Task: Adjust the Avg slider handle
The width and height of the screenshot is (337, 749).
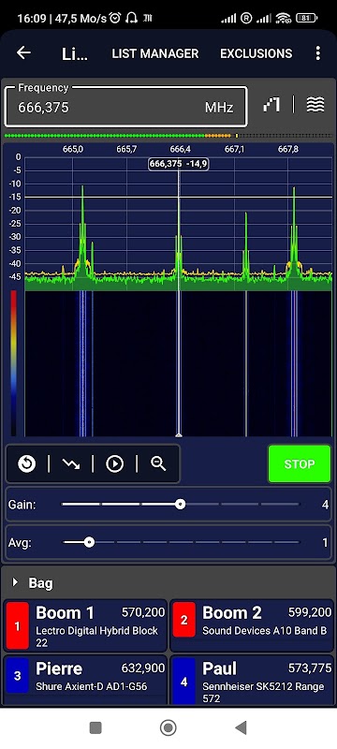Action: coord(89,542)
